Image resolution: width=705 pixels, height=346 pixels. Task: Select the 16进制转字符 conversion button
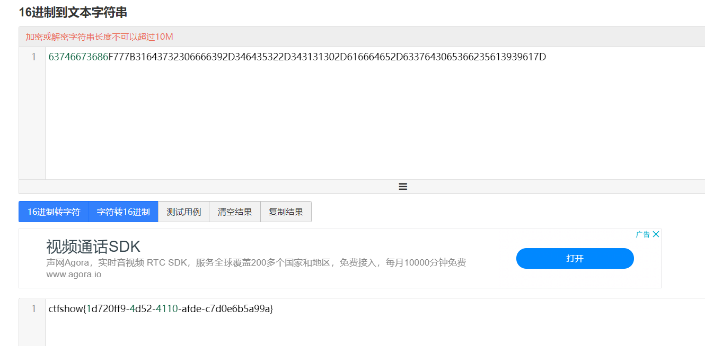click(x=53, y=211)
